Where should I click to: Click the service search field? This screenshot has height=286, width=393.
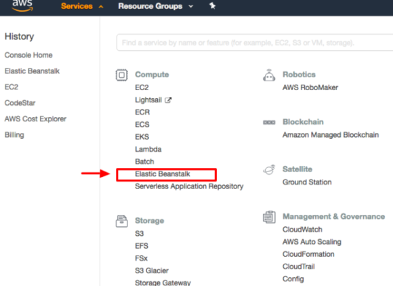tap(255, 43)
